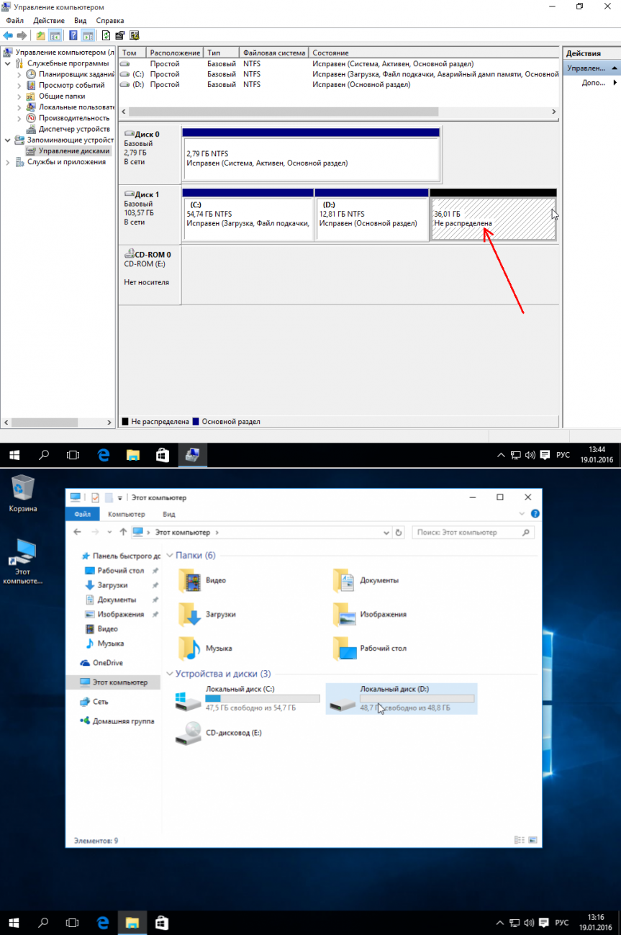Click the Расположение column header

tap(175, 53)
